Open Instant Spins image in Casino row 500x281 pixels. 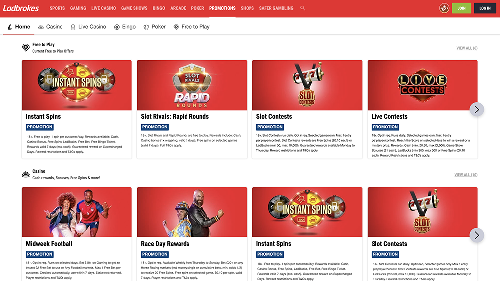point(307,212)
